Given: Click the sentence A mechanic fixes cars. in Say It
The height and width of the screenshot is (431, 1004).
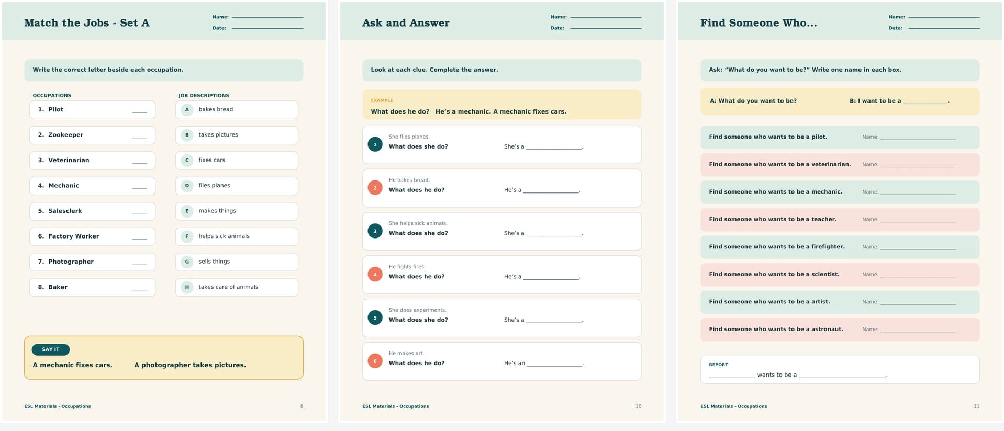Looking at the screenshot, I should [72, 365].
